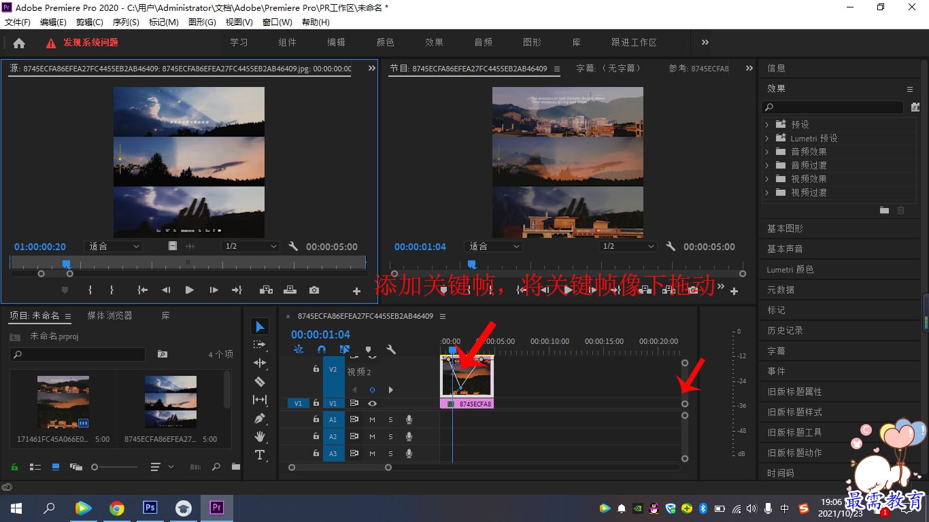The width and height of the screenshot is (929, 522).
Task: Open Program monitor button editor plus
Action: coord(734,291)
